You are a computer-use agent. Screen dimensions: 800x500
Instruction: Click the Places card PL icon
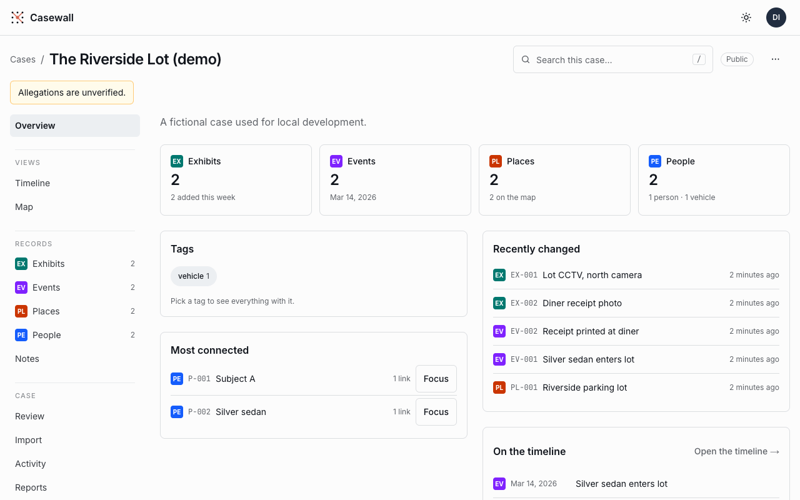pos(496,161)
